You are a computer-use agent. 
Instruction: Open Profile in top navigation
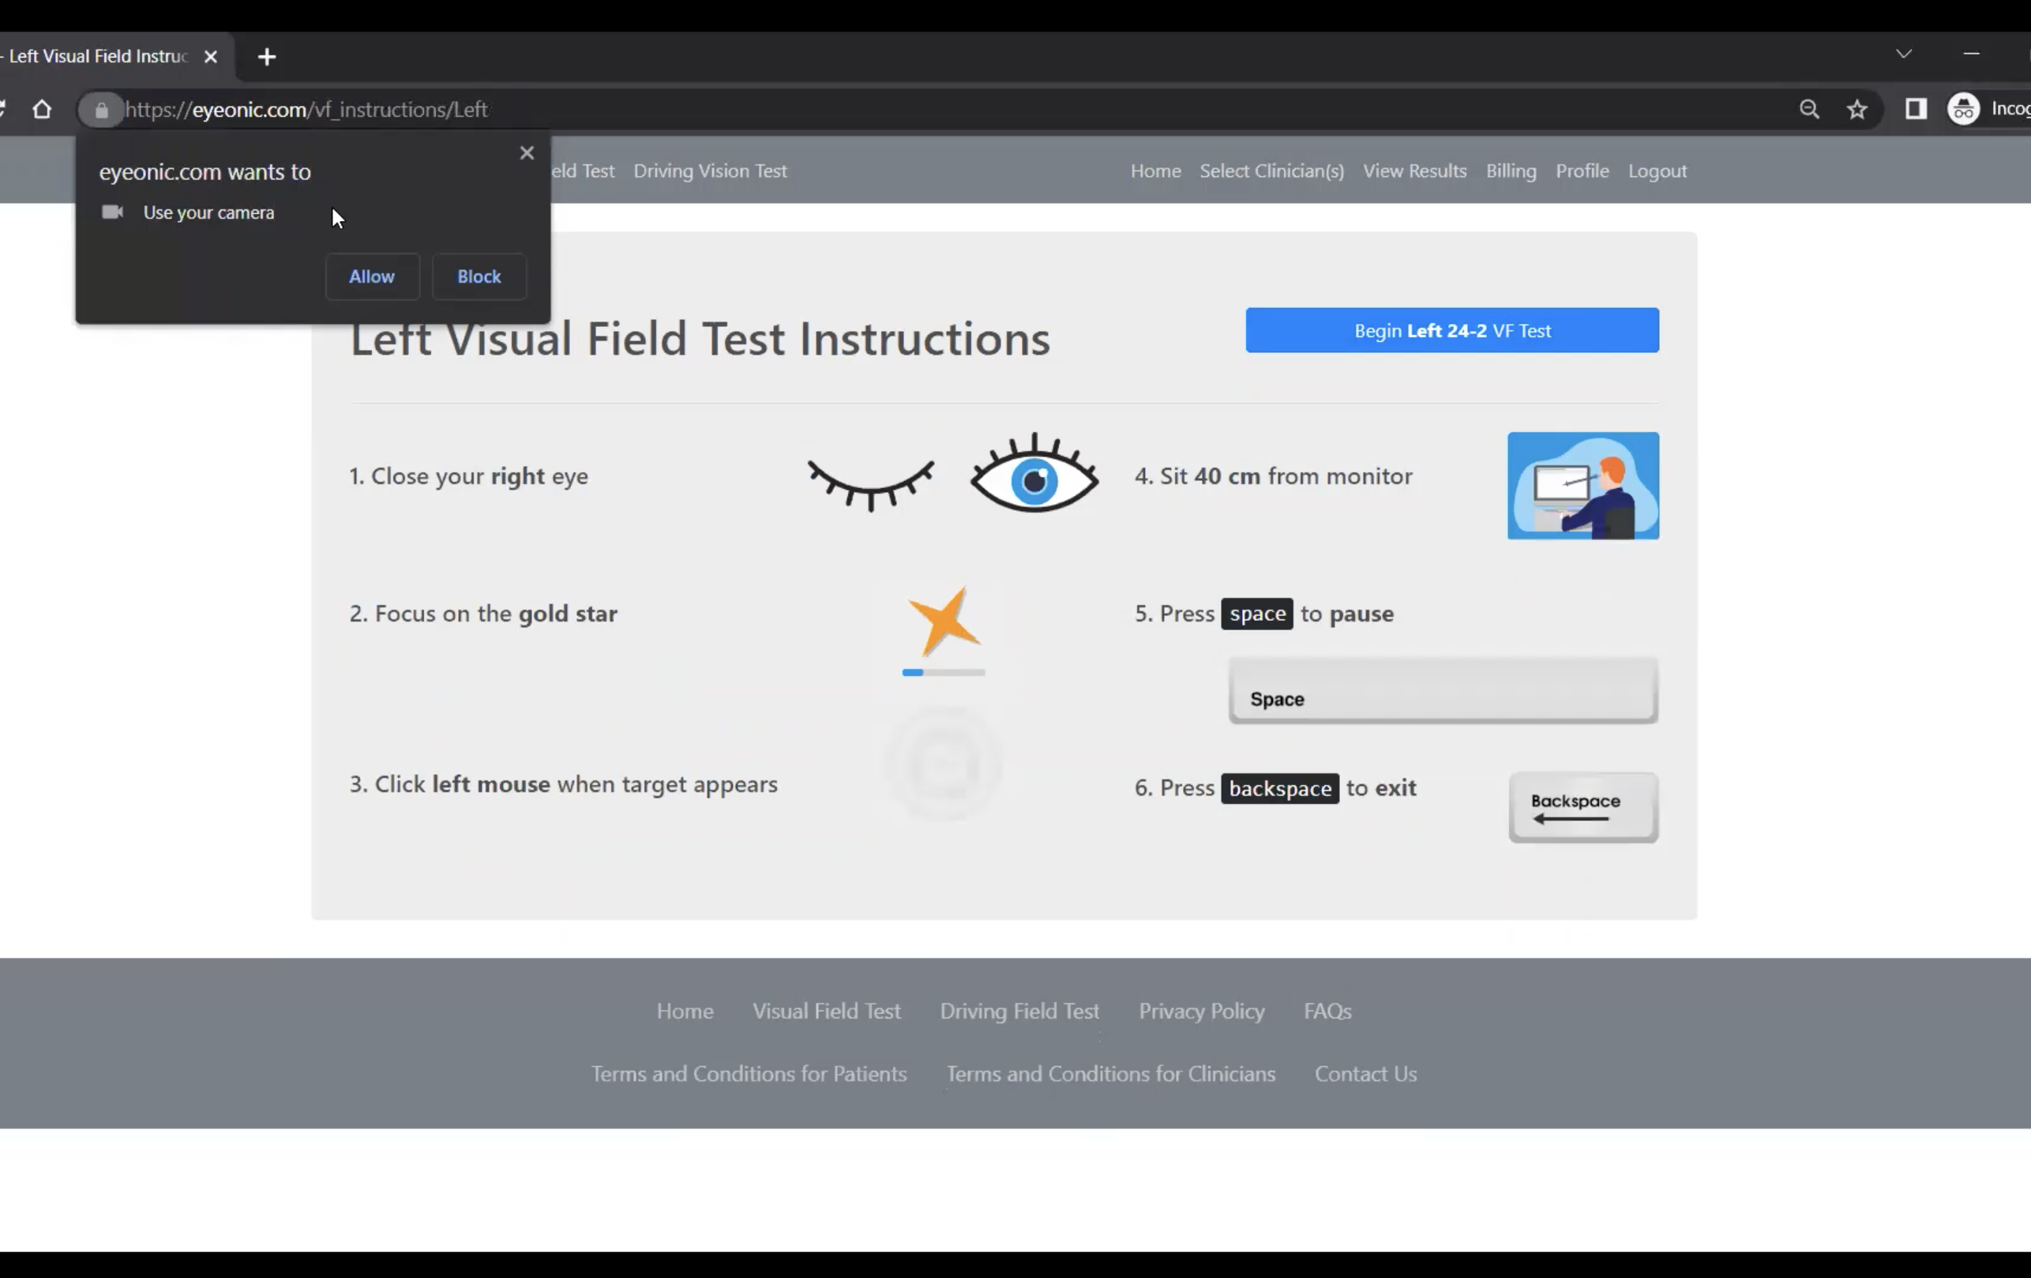(1582, 171)
